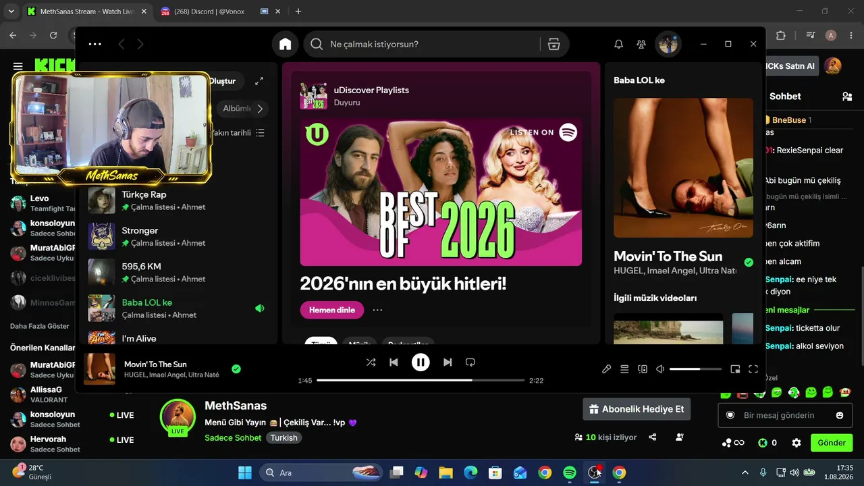The height and width of the screenshot is (486, 864).
Task: Open the Browse icon in Spotify's search bar
Action: [554, 44]
